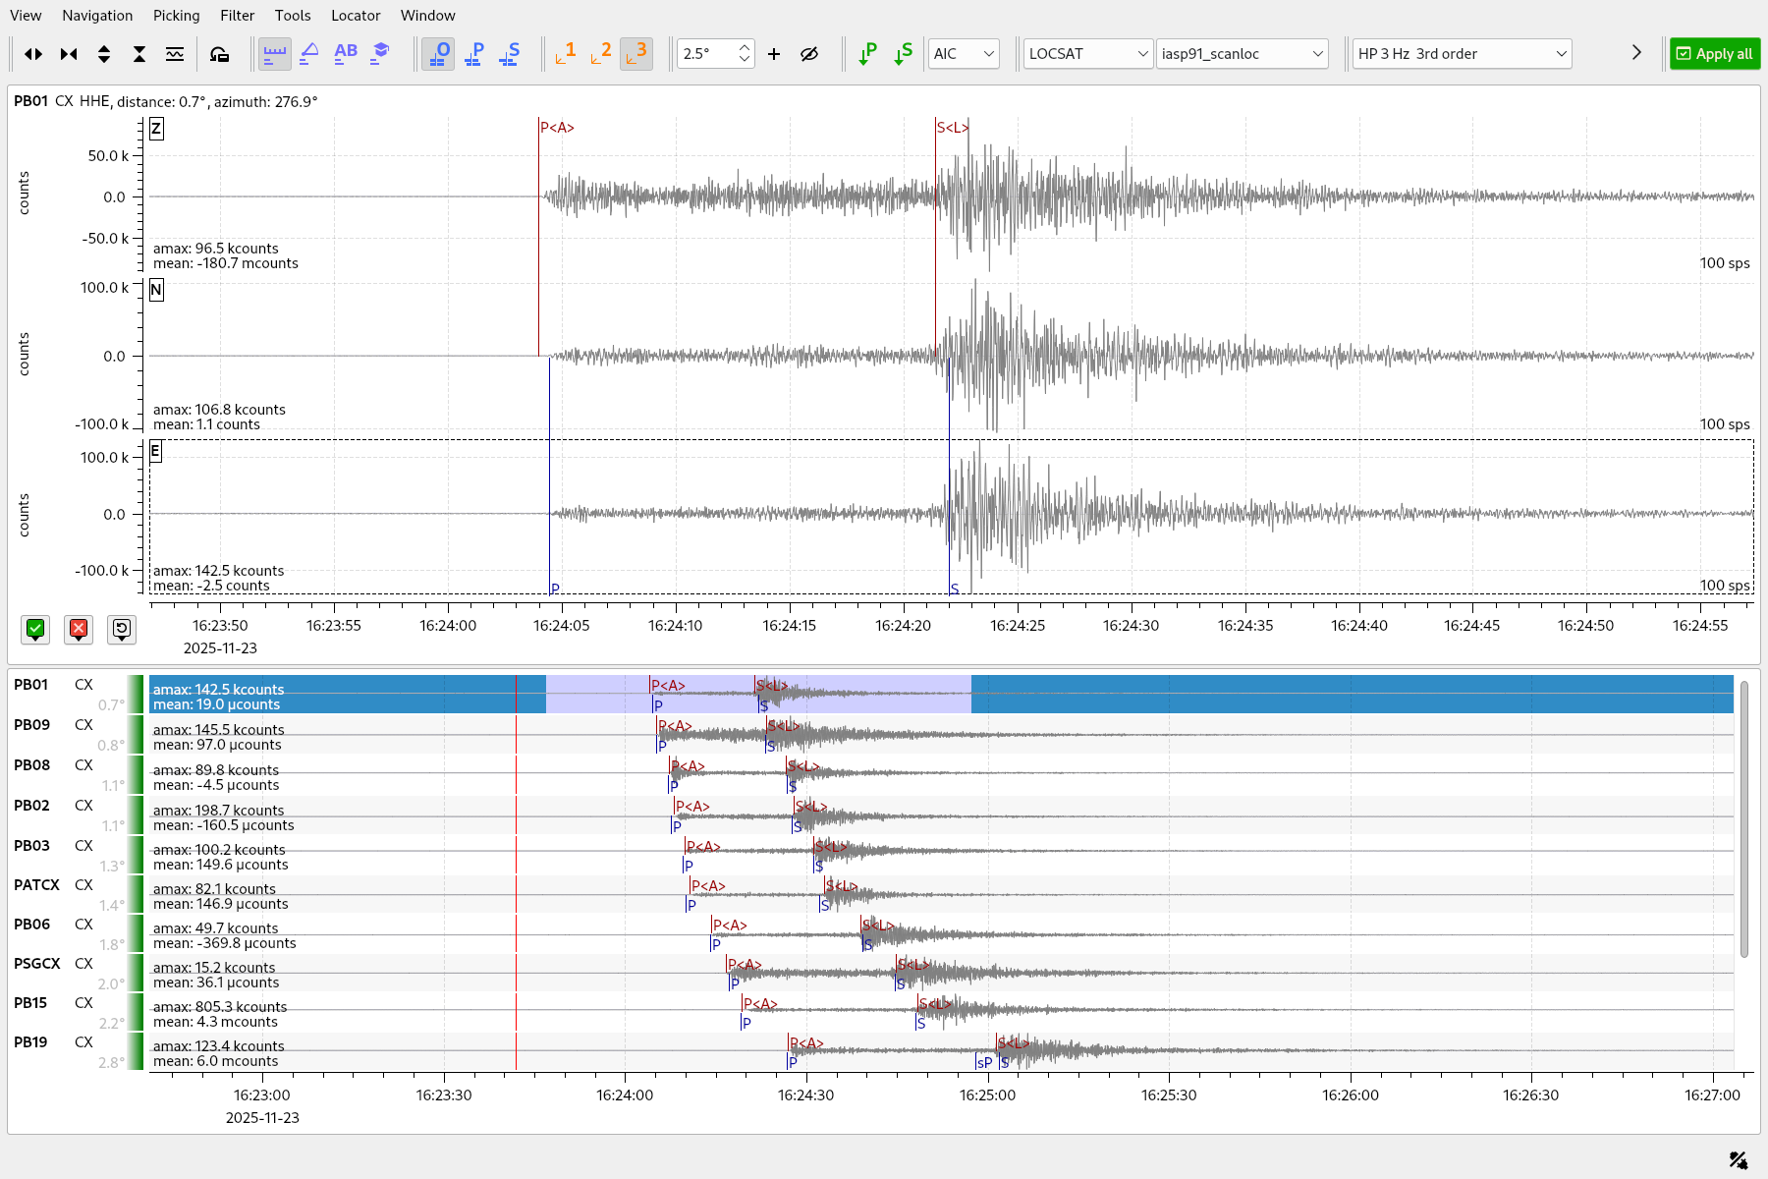Click the horizontal expand arrows icon
This screenshot has width=1768, height=1179.
(33, 54)
